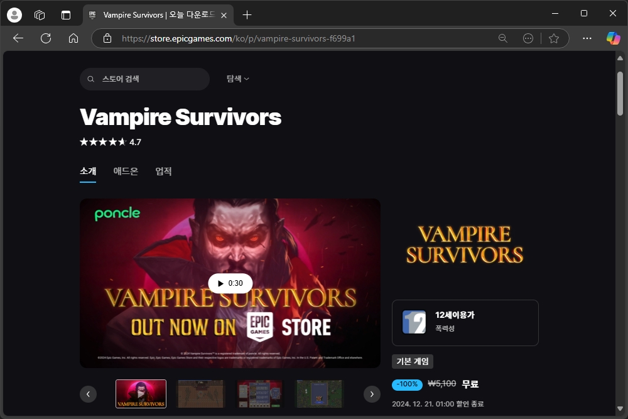
Task: Click the 4.7 star rating
Action: 111,142
